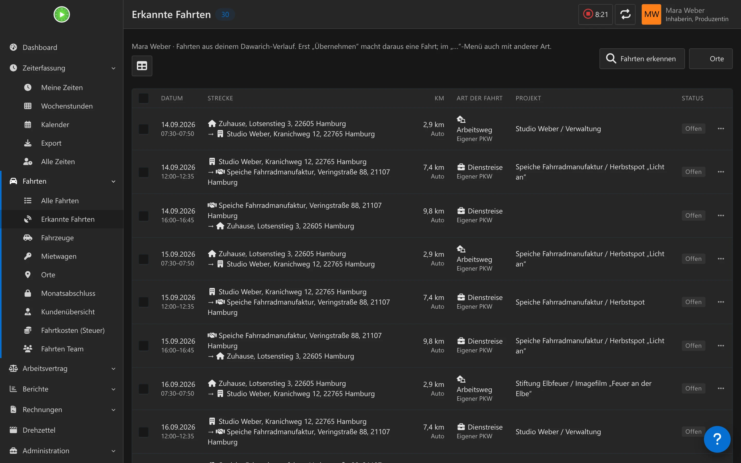Click the Mara Weber profile name

pyautogui.click(x=685, y=10)
